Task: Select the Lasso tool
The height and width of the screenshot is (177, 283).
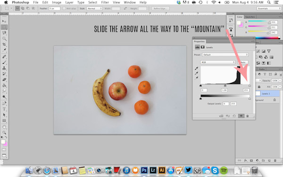Action: pyautogui.click(x=4, y=33)
